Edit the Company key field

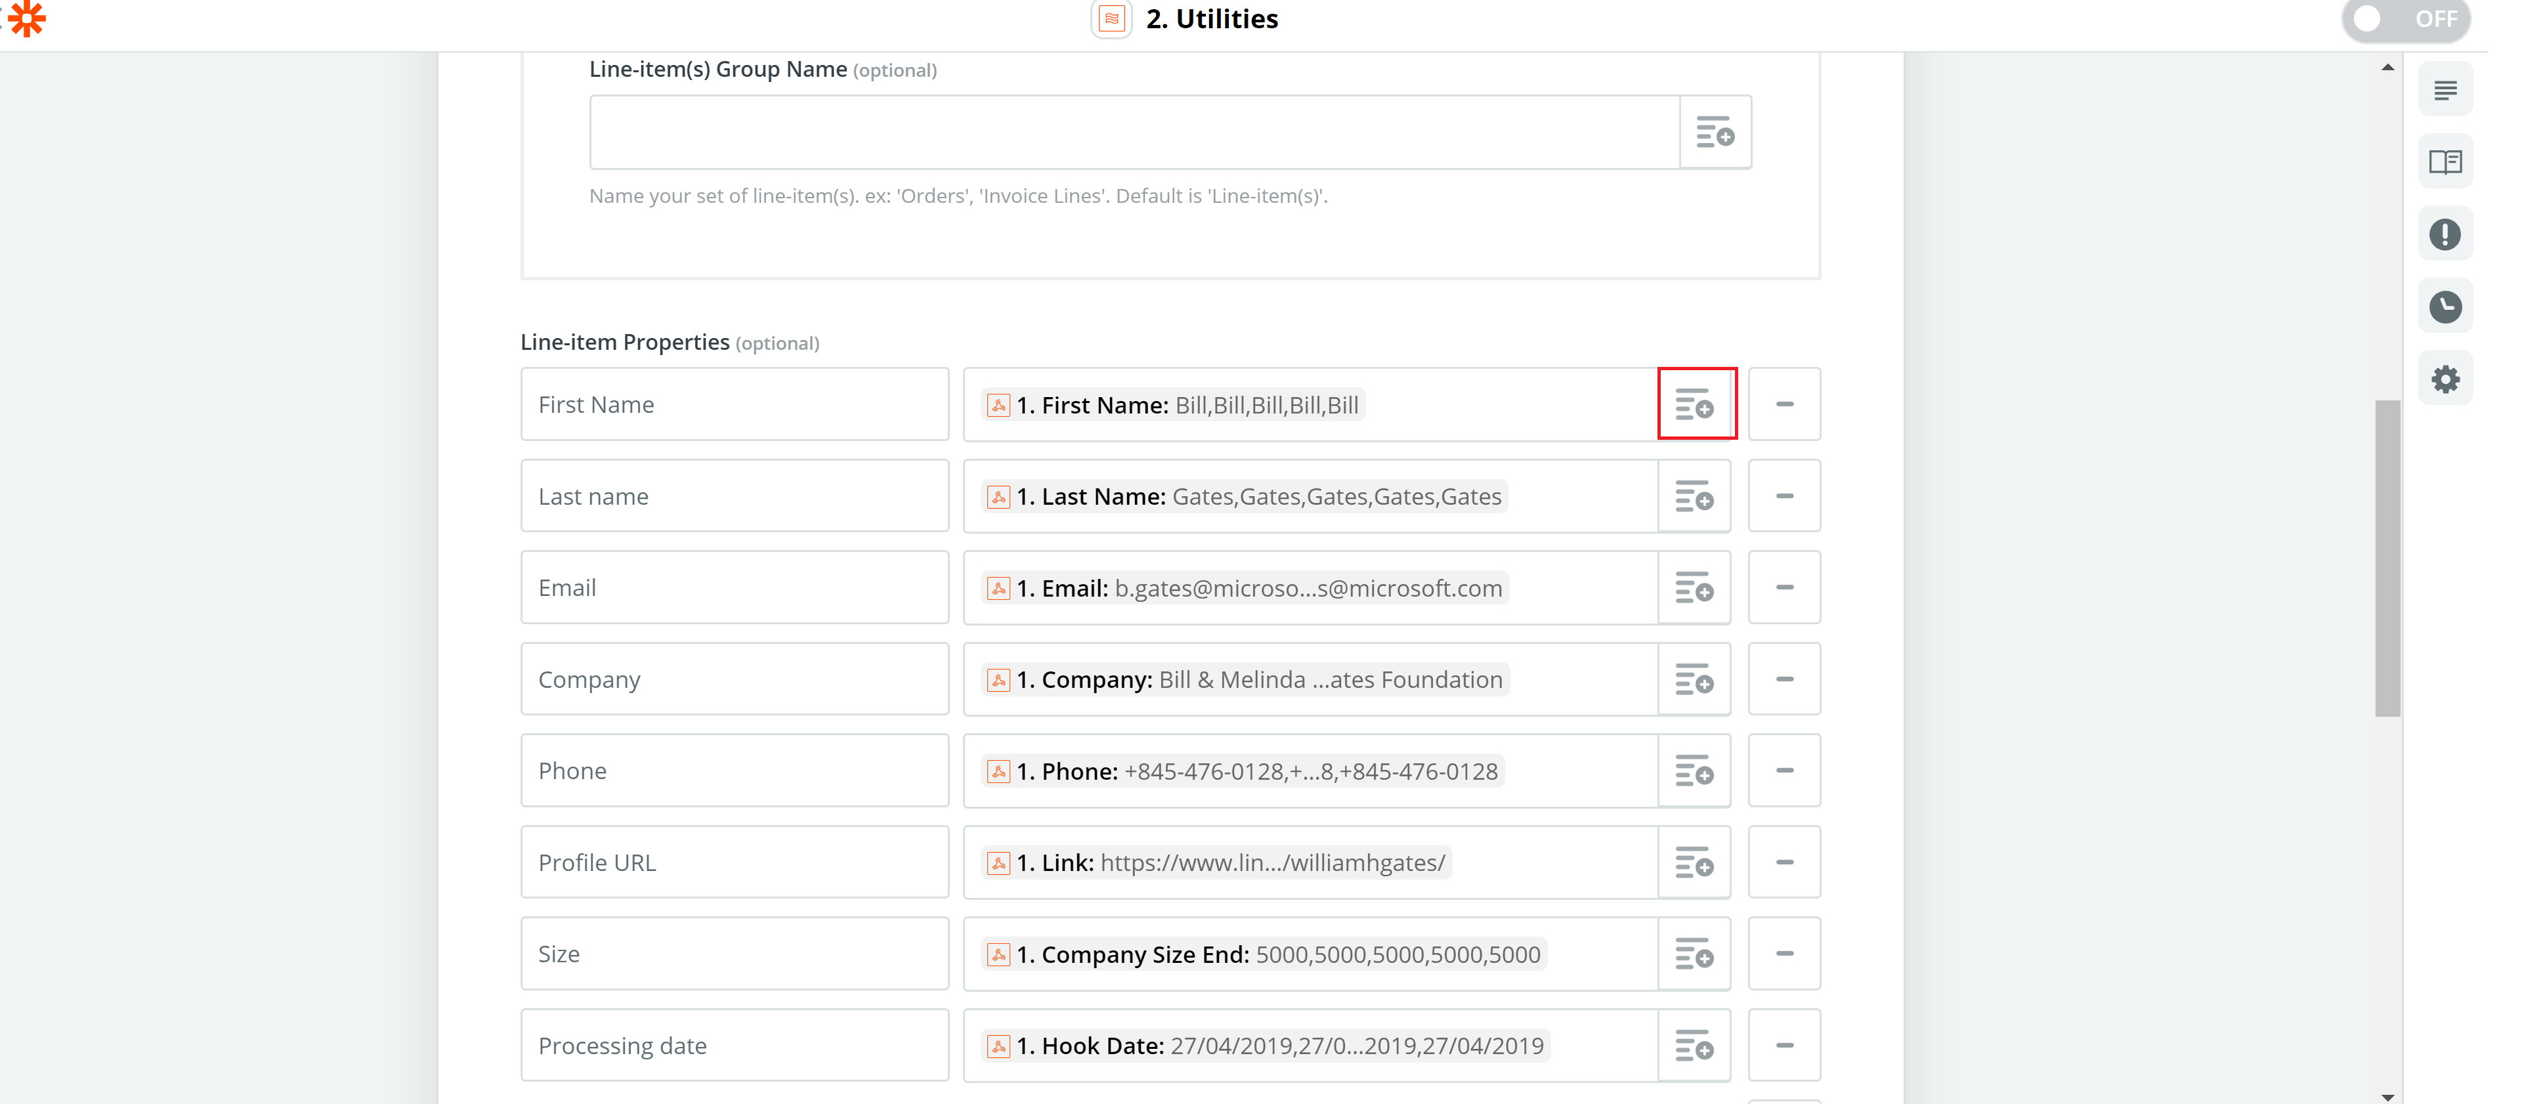735,679
